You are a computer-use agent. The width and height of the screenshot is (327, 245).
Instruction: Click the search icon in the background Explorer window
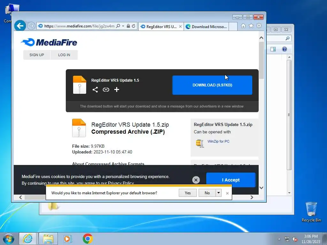tap(287, 38)
